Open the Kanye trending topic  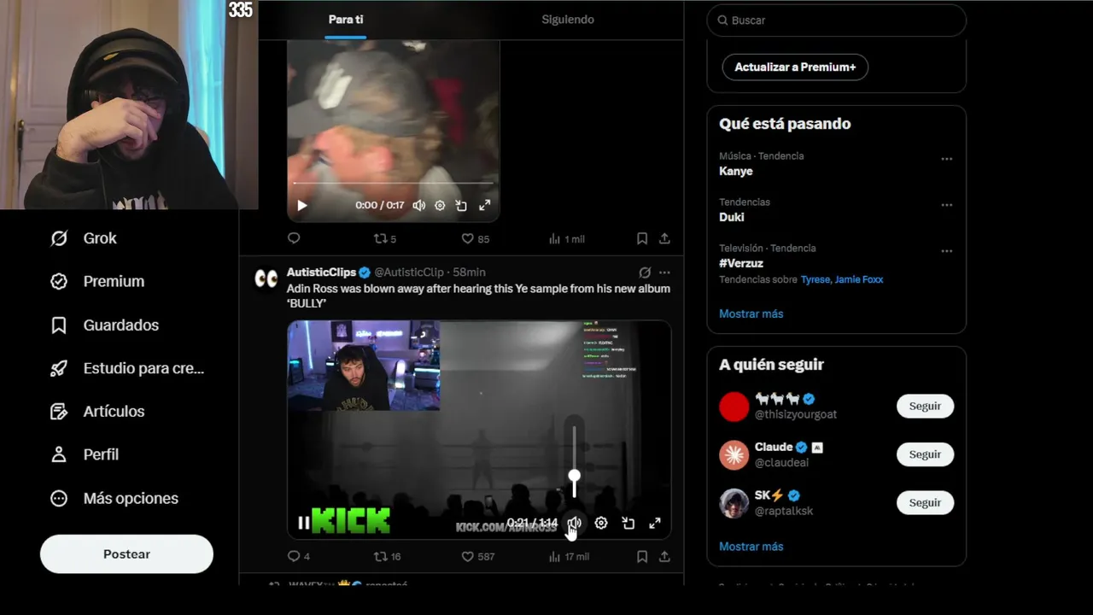pyautogui.click(x=736, y=171)
